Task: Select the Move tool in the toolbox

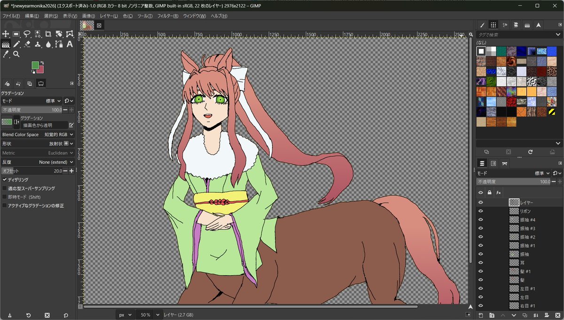Action: coord(6,34)
